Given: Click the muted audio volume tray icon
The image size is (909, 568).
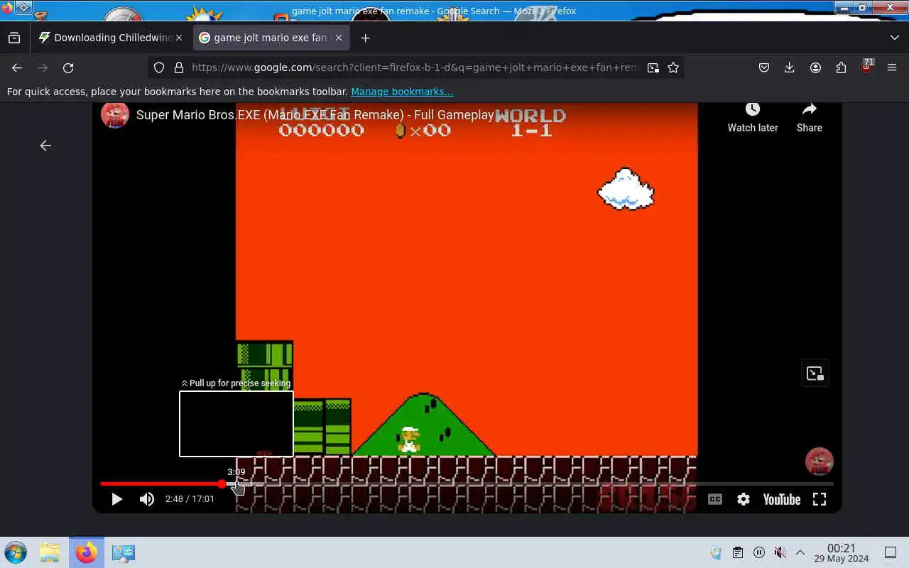Looking at the screenshot, I should tap(780, 552).
